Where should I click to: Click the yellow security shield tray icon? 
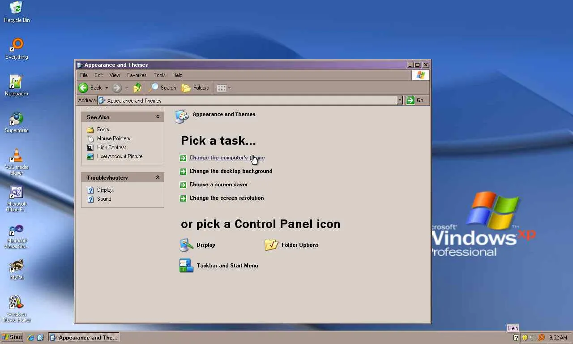pos(525,338)
